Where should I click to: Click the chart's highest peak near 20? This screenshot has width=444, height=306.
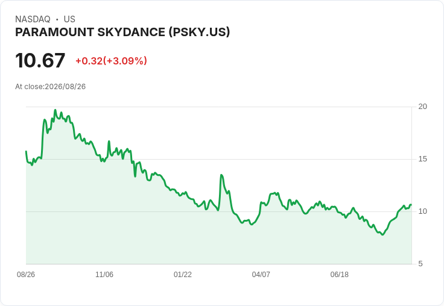55,110
